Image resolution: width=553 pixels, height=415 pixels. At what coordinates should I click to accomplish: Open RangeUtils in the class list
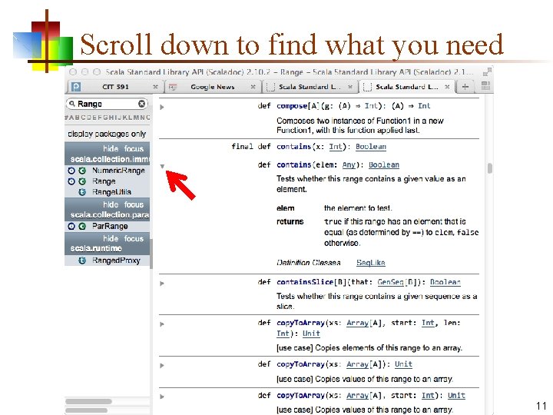[111, 192]
